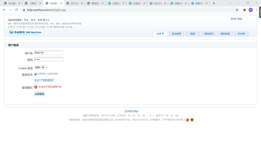Close the 关于文华 tab
This screenshot has height=155, width=261.
82,3
